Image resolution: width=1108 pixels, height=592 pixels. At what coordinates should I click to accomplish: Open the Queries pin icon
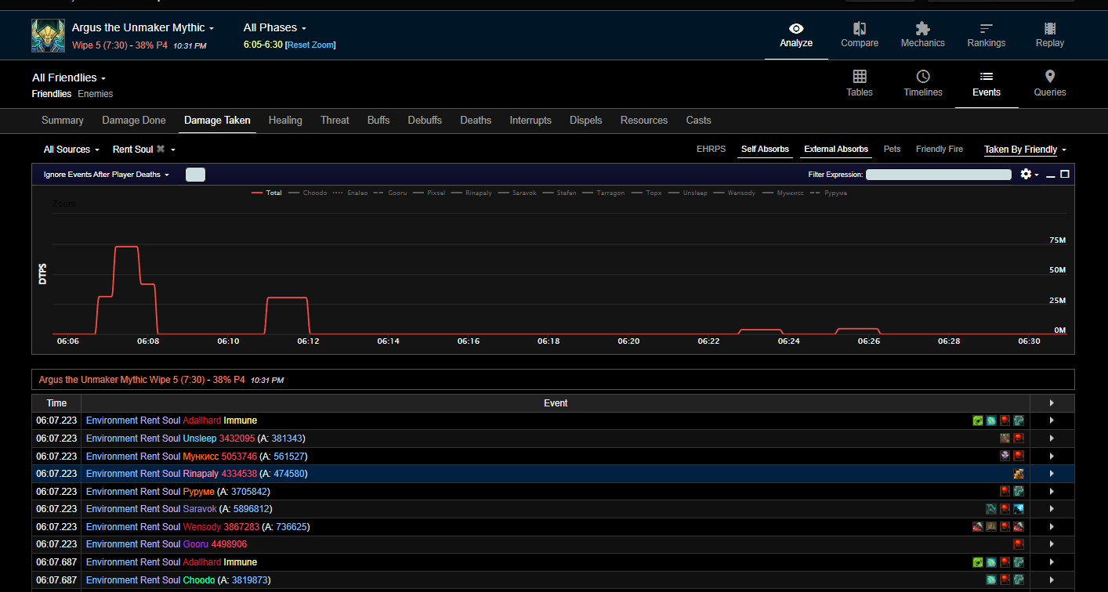(1049, 77)
